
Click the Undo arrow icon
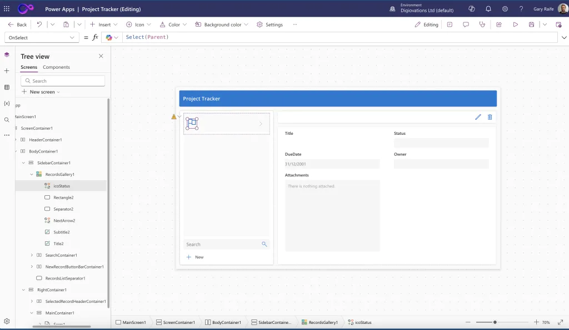[39, 24]
